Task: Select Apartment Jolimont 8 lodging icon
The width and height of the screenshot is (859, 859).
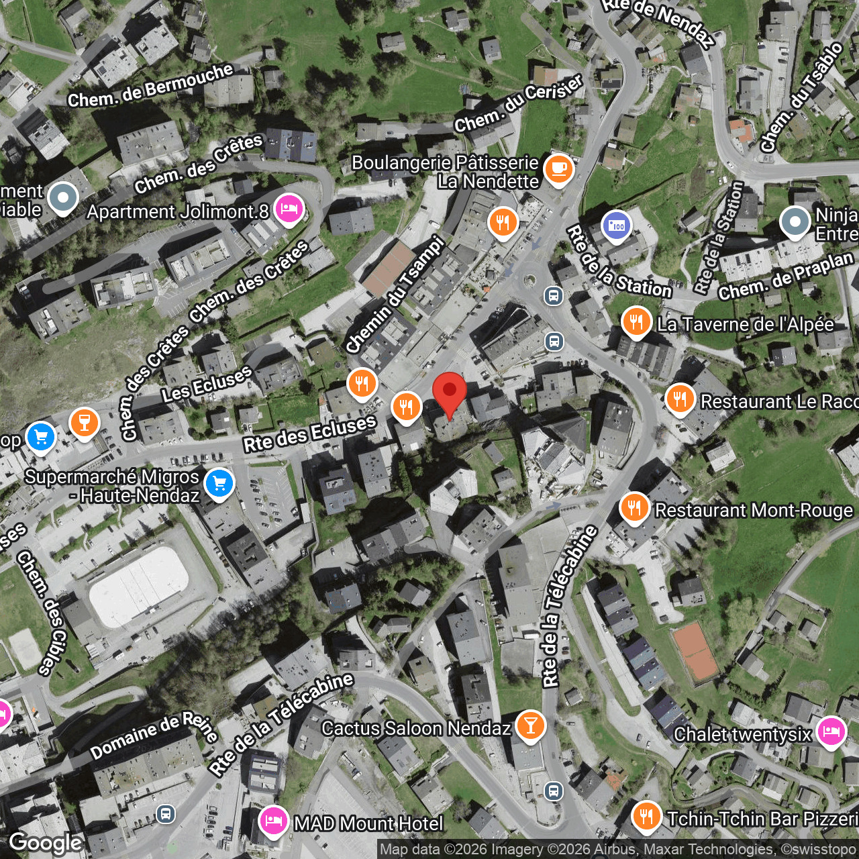Action: (x=289, y=209)
